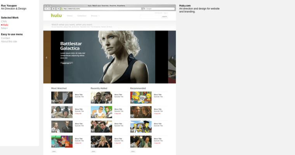
Task: Click the watch now button on Battlestar banner
Action: 66,63
